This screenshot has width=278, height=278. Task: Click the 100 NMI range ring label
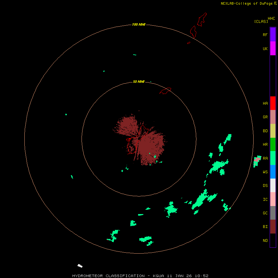pyautogui.click(x=139, y=24)
